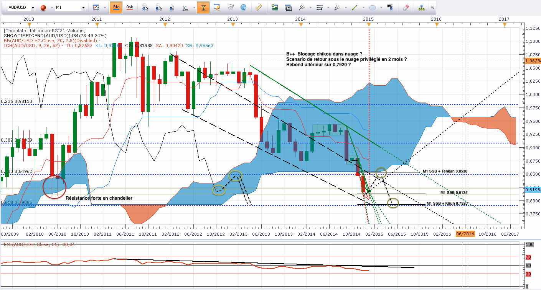Image resolution: width=541 pixels, height=290 pixels.
Task: Click the 'M1 SSB + Tenkan 0,8530' label
Action: [445, 171]
